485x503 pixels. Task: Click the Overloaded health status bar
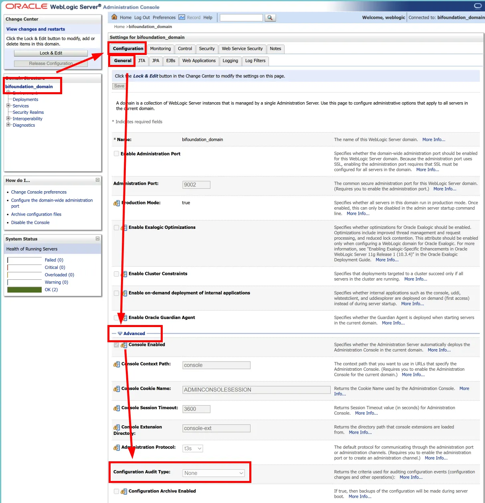[x=24, y=275]
